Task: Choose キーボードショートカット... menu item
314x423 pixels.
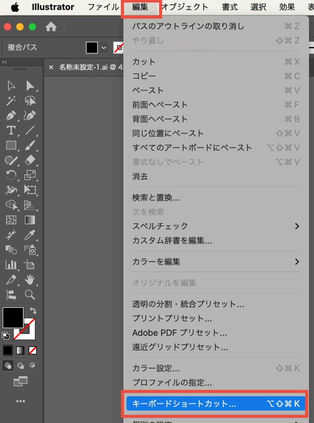Action: pyautogui.click(x=216, y=404)
